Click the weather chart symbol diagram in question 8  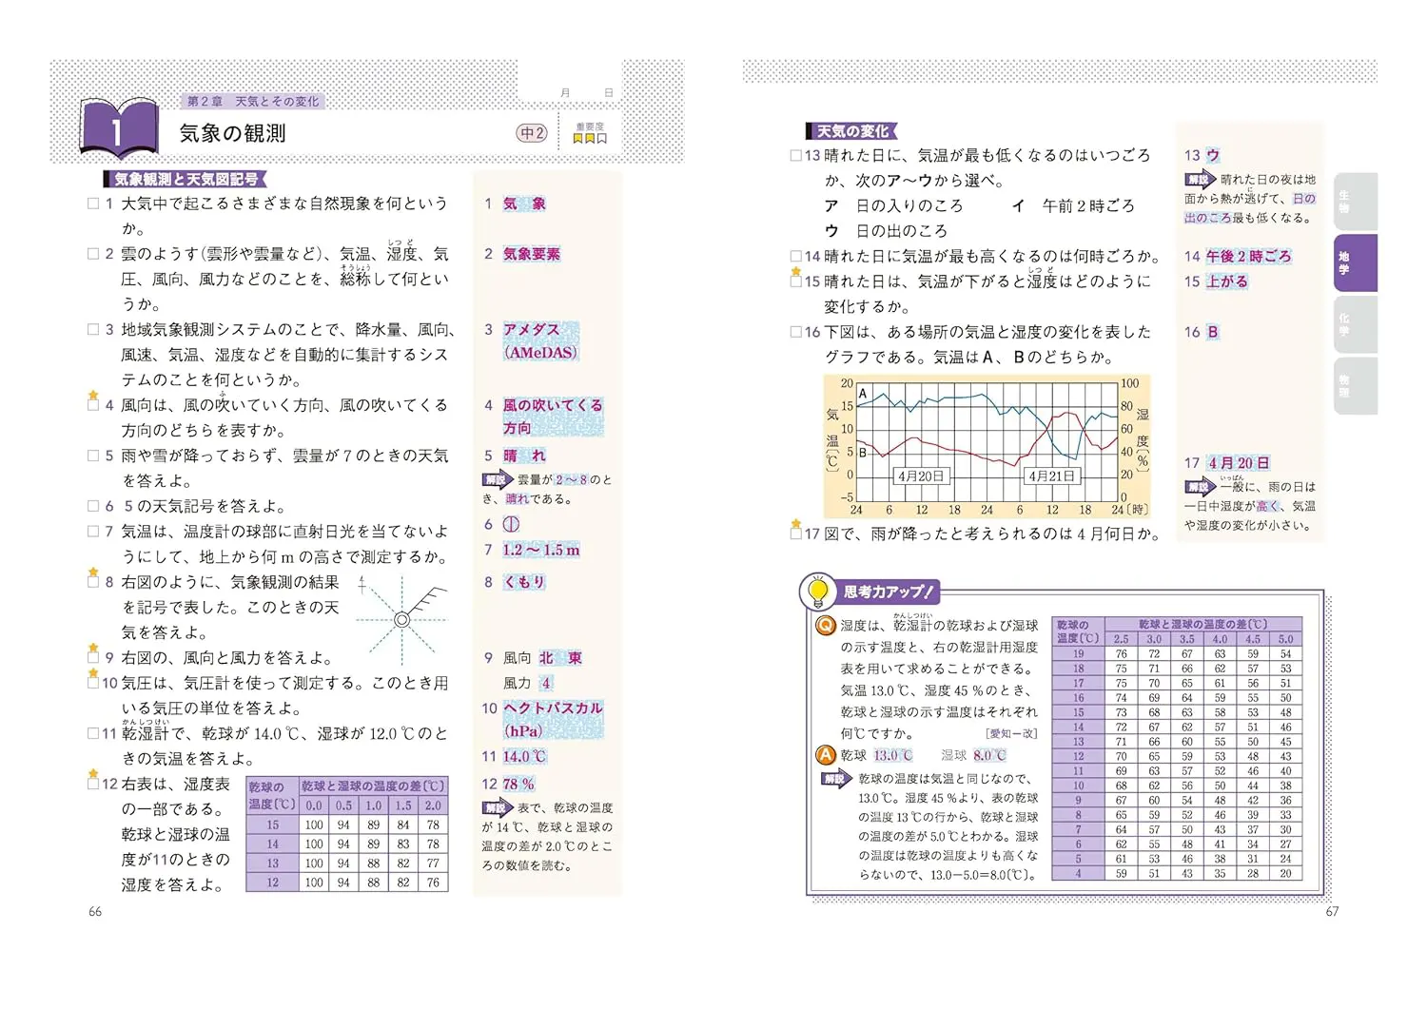(x=401, y=619)
